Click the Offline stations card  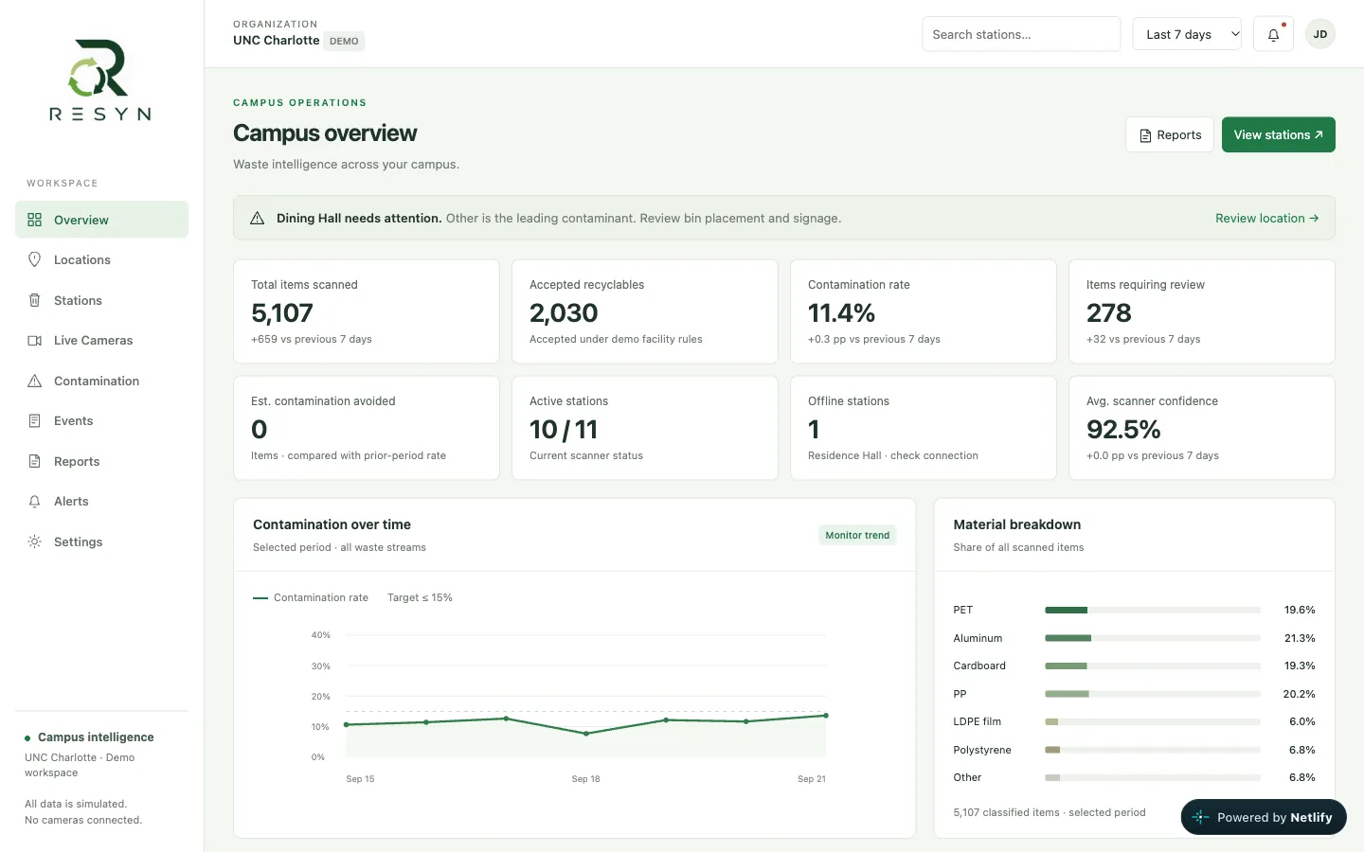(x=924, y=428)
